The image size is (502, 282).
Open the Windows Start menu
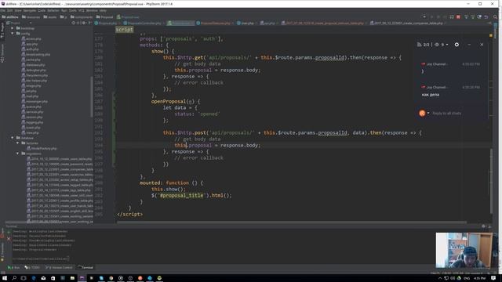click(5, 278)
